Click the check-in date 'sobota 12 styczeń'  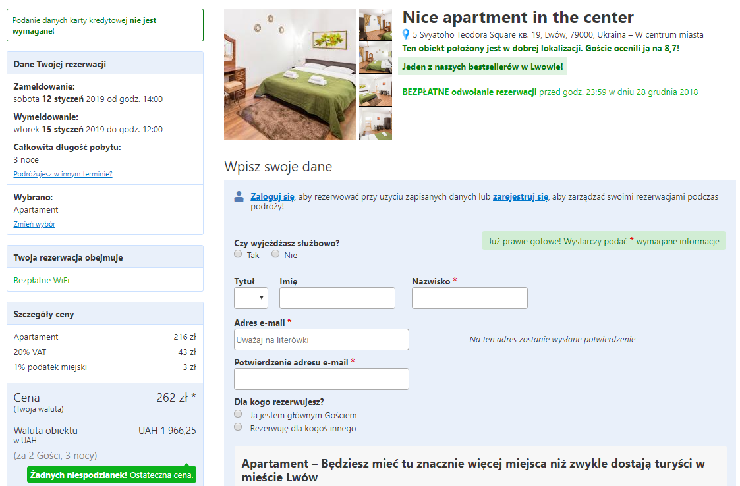49,99
